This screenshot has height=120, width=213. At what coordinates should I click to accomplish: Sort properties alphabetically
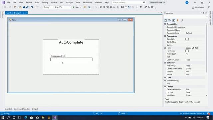pyautogui.click(x=170, y=20)
